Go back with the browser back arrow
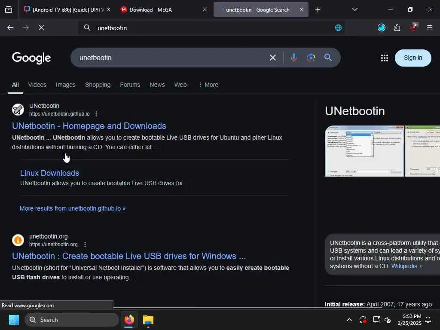Image resolution: width=440 pixels, height=330 pixels. [x=10, y=27]
